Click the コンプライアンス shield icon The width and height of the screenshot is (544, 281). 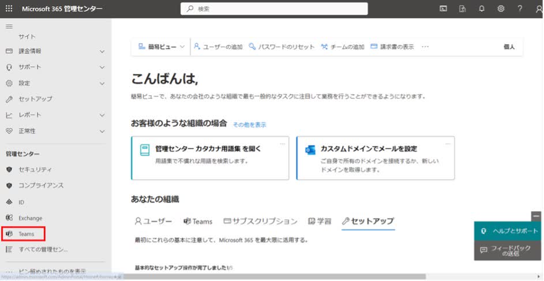[x=9, y=186]
